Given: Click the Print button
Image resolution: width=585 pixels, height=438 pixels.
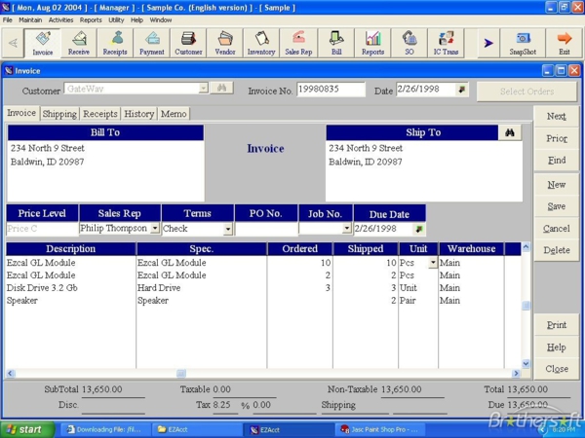Looking at the screenshot, I should click(556, 325).
